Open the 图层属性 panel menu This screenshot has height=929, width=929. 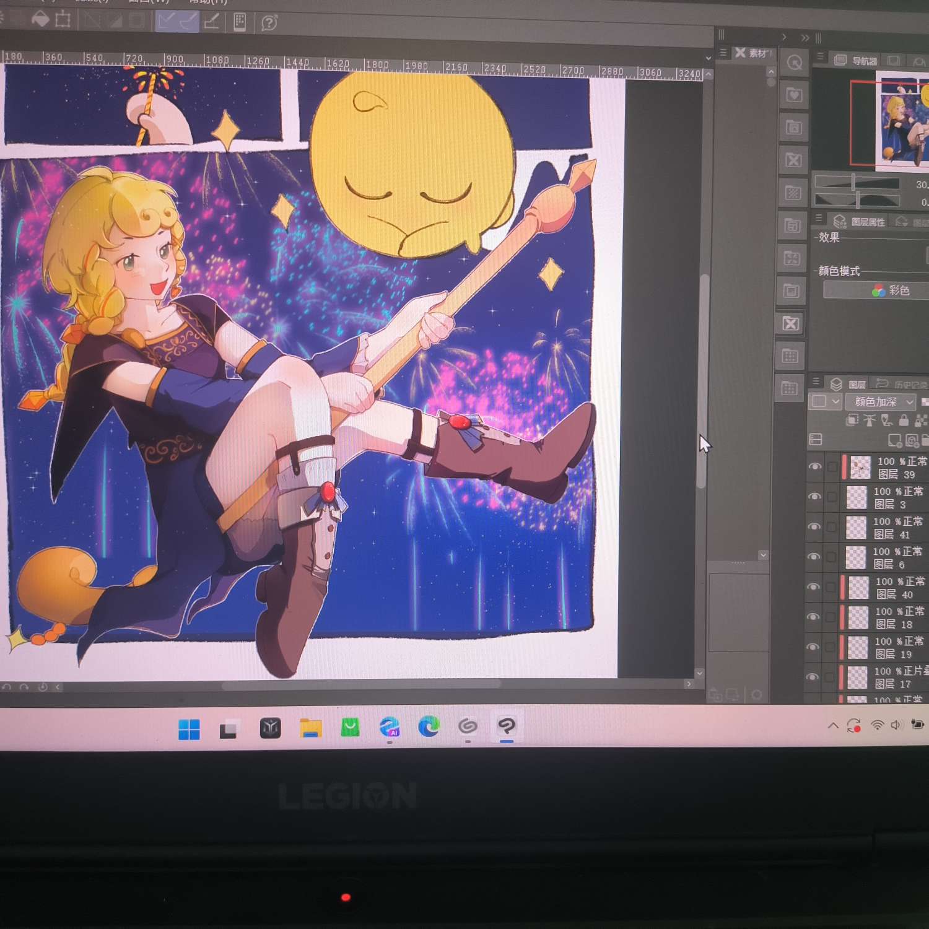[819, 219]
